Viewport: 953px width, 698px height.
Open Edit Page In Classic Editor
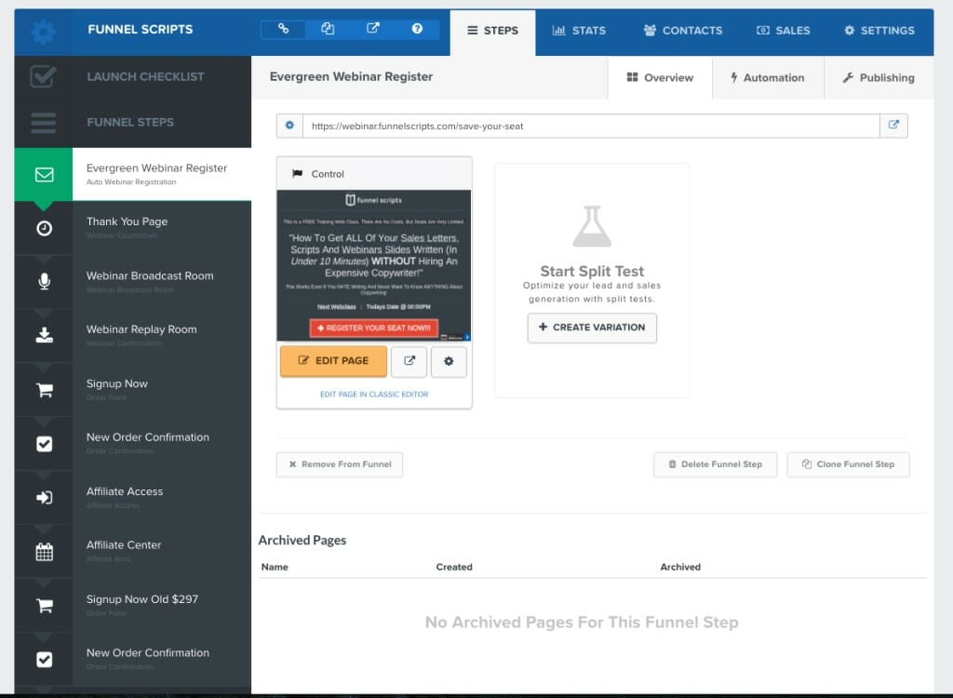point(373,395)
